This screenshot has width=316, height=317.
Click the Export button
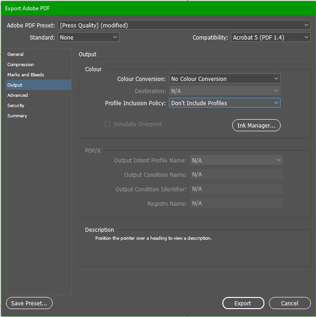243,303
